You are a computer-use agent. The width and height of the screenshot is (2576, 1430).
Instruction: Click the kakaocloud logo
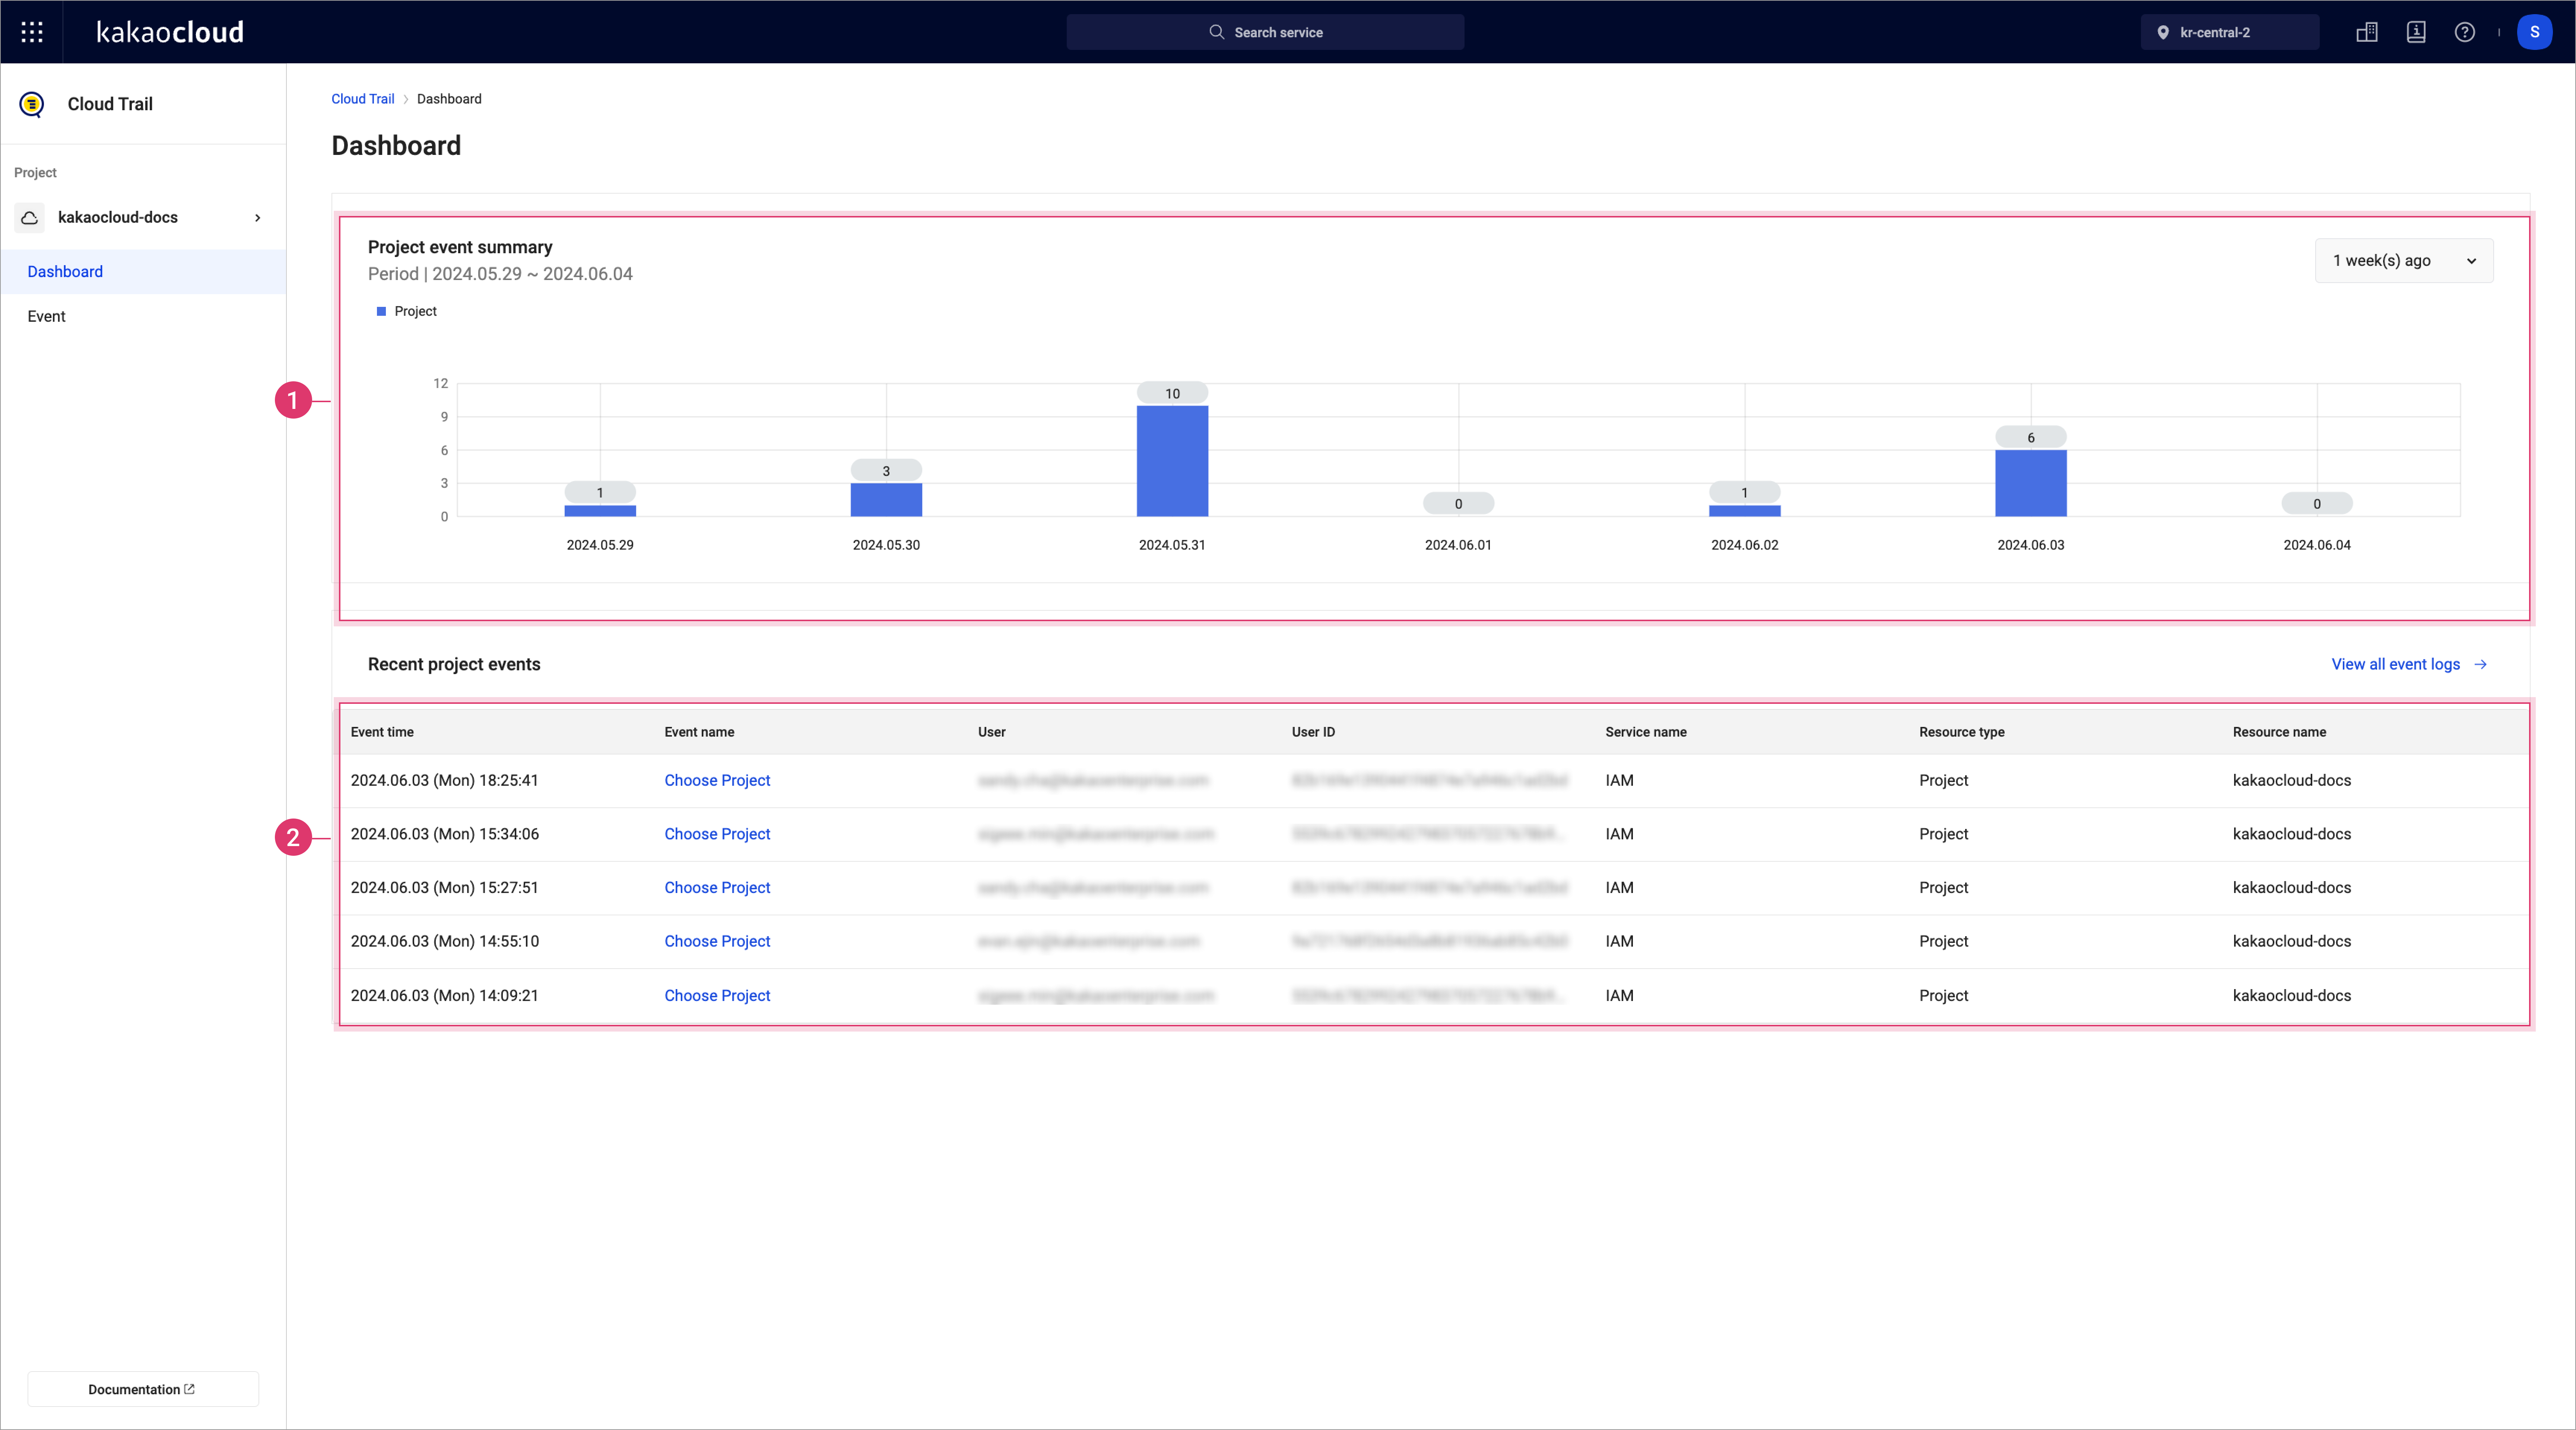[170, 32]
